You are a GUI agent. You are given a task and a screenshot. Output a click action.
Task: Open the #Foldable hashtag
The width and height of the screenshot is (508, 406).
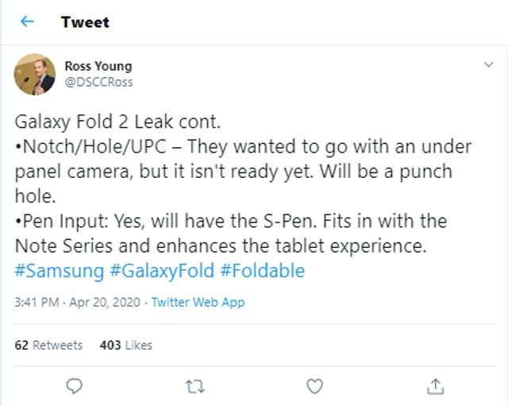click(x=262, y=271)
